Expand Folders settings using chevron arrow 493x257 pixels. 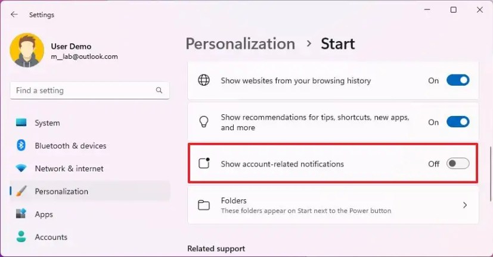(465, 205)
